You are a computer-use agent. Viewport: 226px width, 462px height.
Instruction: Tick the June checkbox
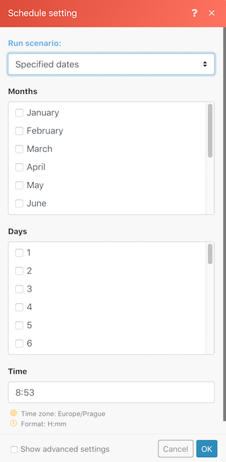pos(19,203)
